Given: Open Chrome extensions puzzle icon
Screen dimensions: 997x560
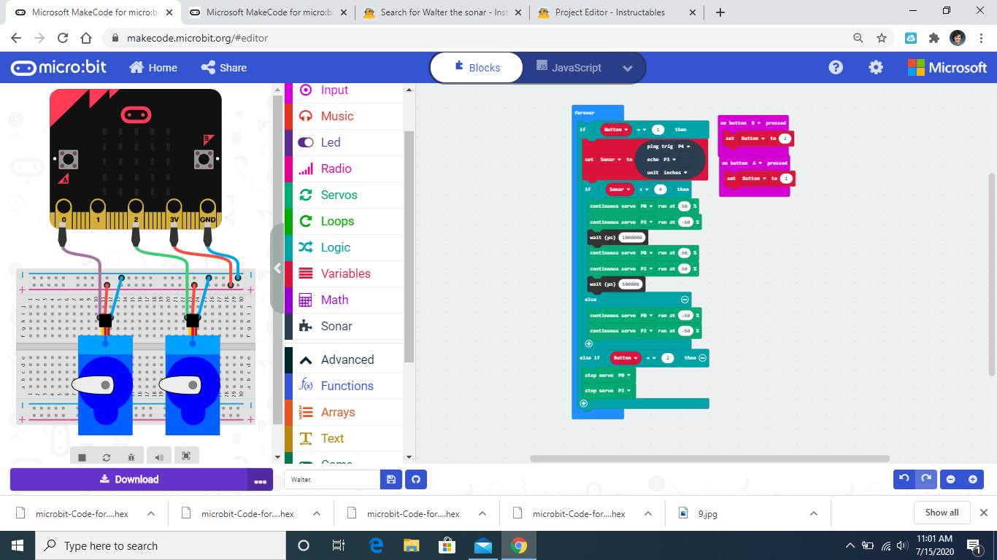Looking at the screenshot, I should (934, 38).
